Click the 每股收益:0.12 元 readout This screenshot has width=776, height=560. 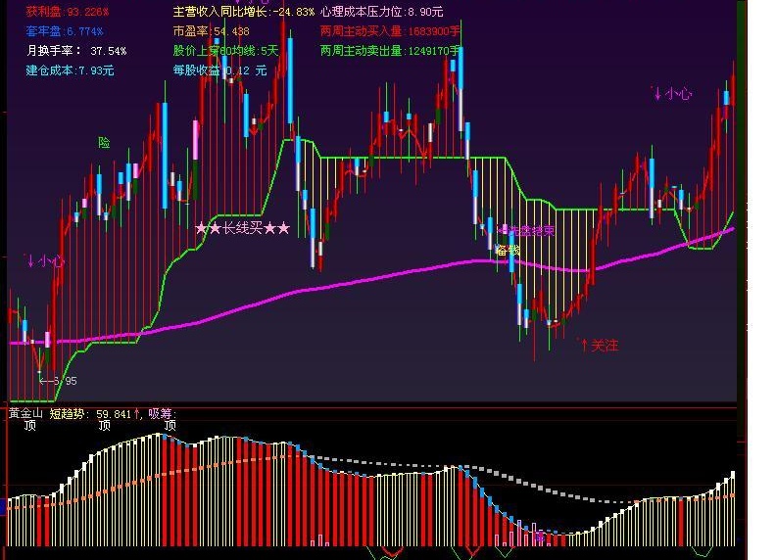click(x=219, y=70)
